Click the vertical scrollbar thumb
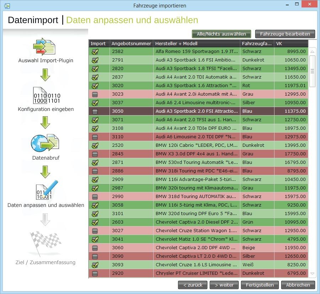 pos(312,71)
